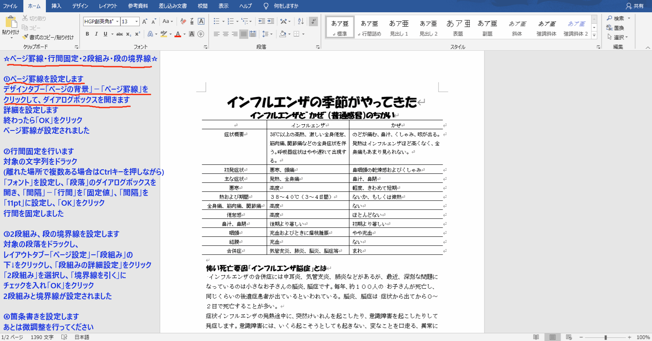This screenshot has height=341, width=652.
Task: Toggle italic formatting
Action: (96, 34)
